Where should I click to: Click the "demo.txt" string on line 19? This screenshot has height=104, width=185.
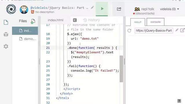(x=89, y=39)
